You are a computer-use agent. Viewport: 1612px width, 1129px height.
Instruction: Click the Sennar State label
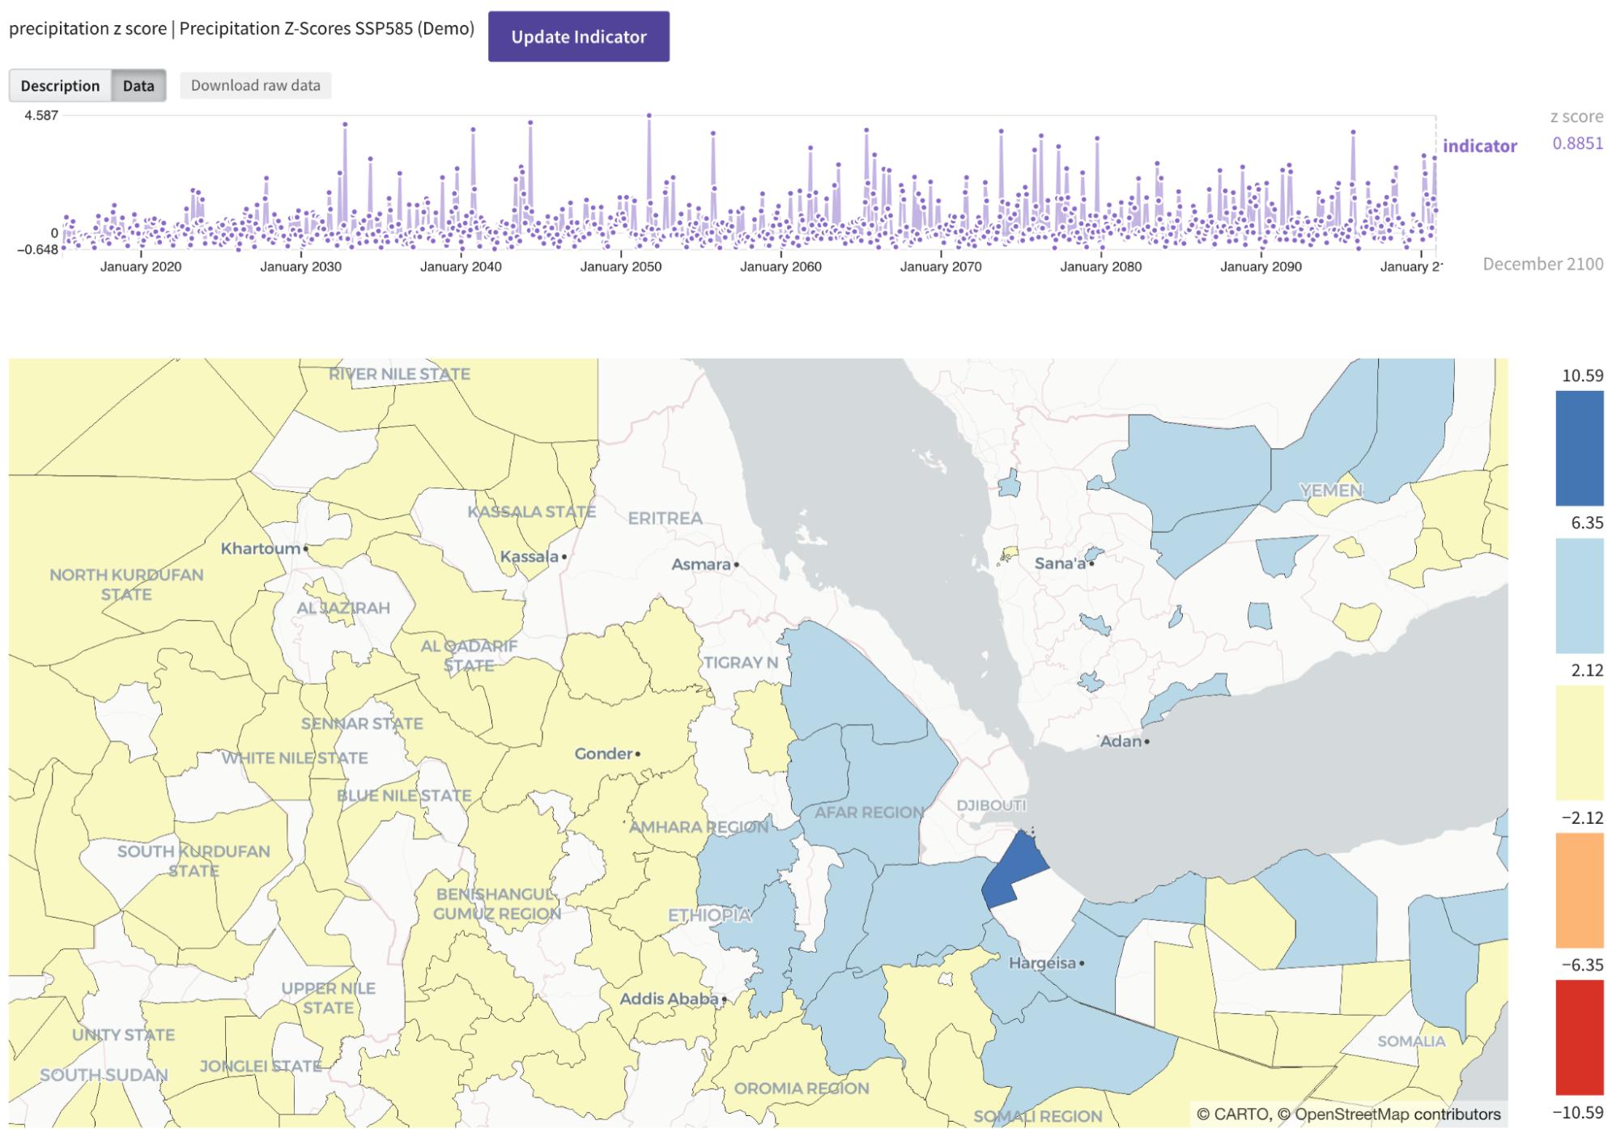pos(362,724)
